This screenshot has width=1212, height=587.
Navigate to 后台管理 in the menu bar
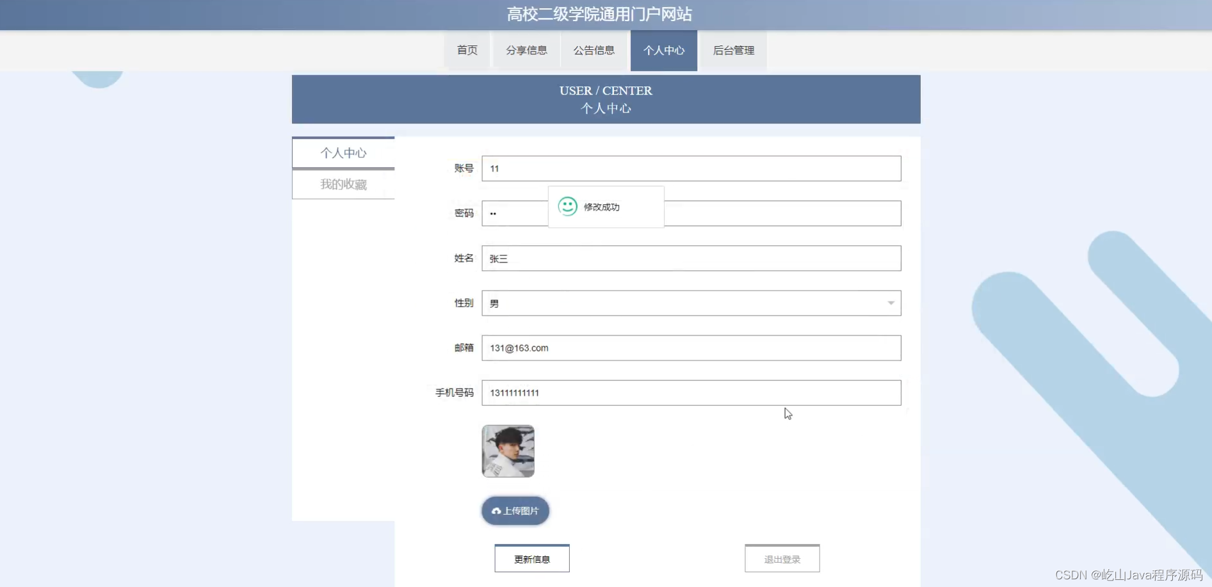[732, 50]
